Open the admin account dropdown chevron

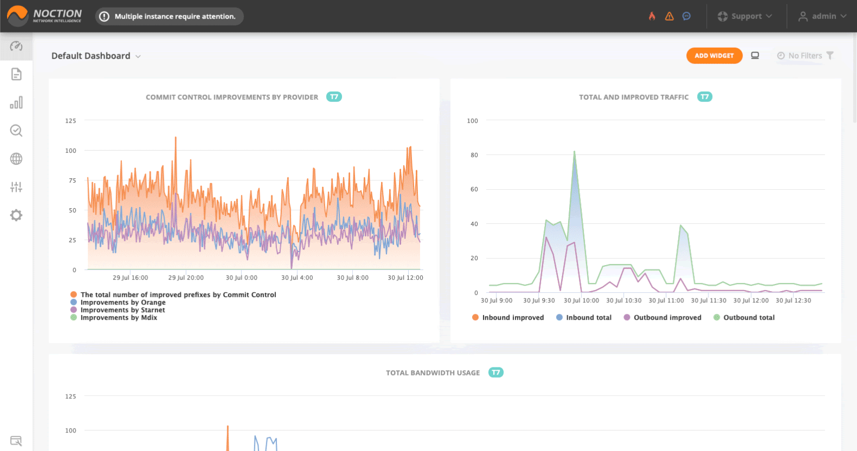pyautogui.click(x=843, y=16)
